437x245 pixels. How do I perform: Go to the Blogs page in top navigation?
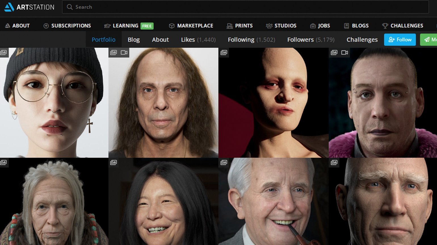[x=356, y=26]
